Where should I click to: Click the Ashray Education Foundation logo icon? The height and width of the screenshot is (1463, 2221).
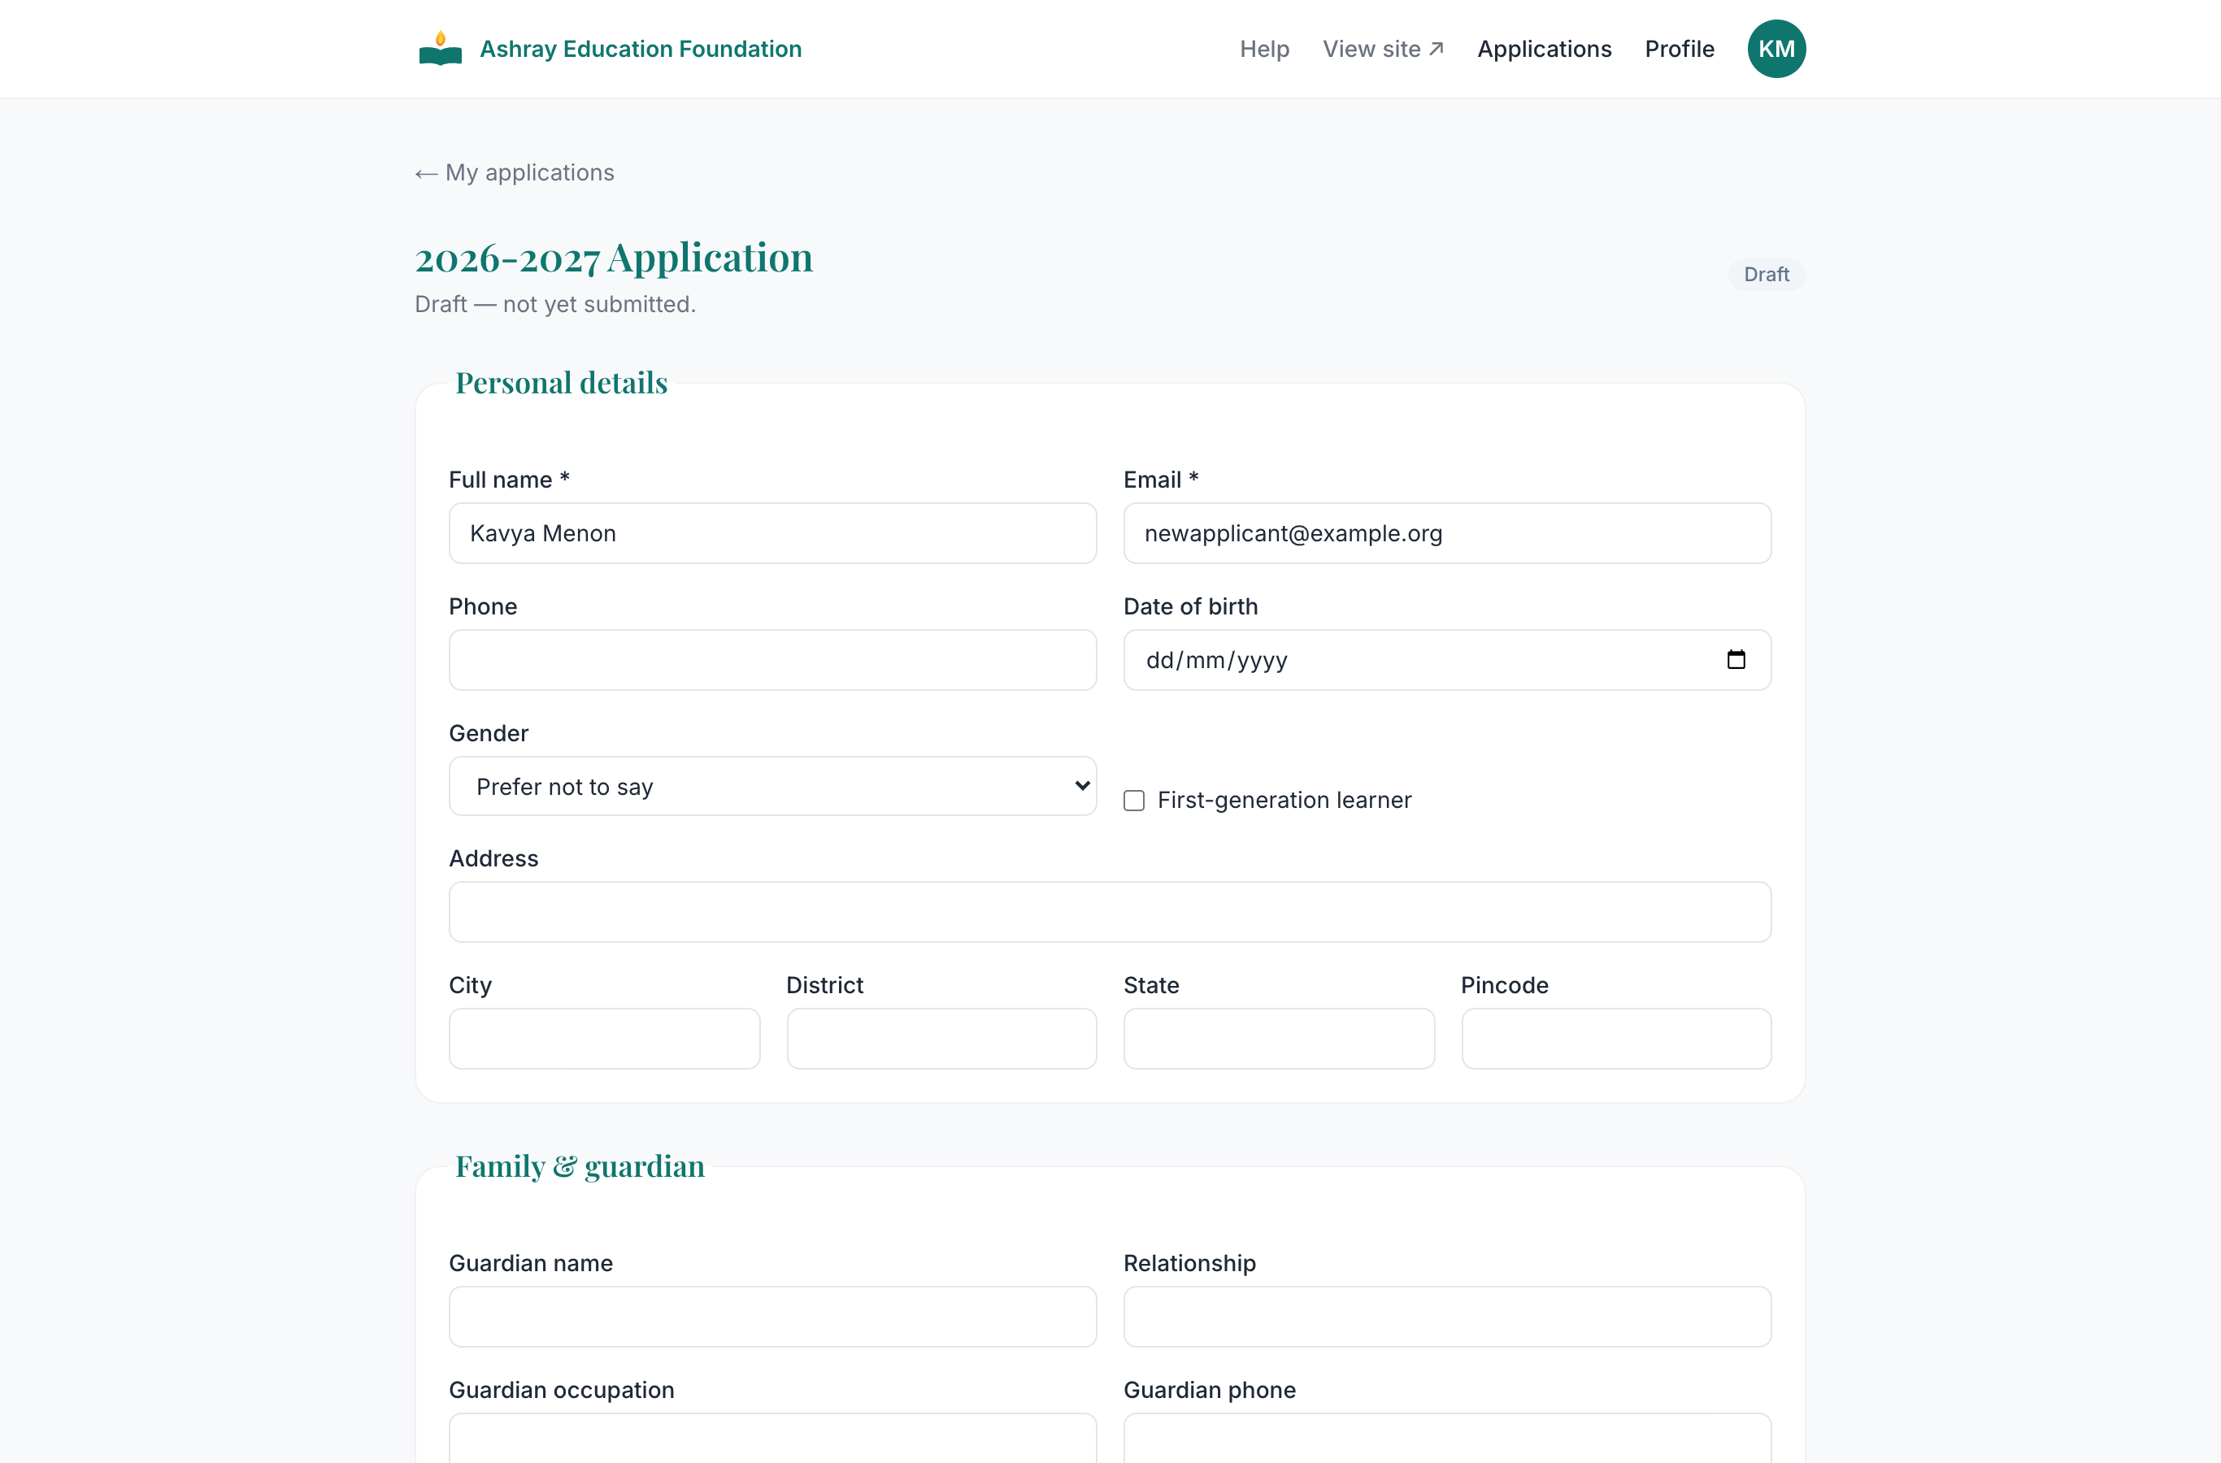tap(441, 49)
